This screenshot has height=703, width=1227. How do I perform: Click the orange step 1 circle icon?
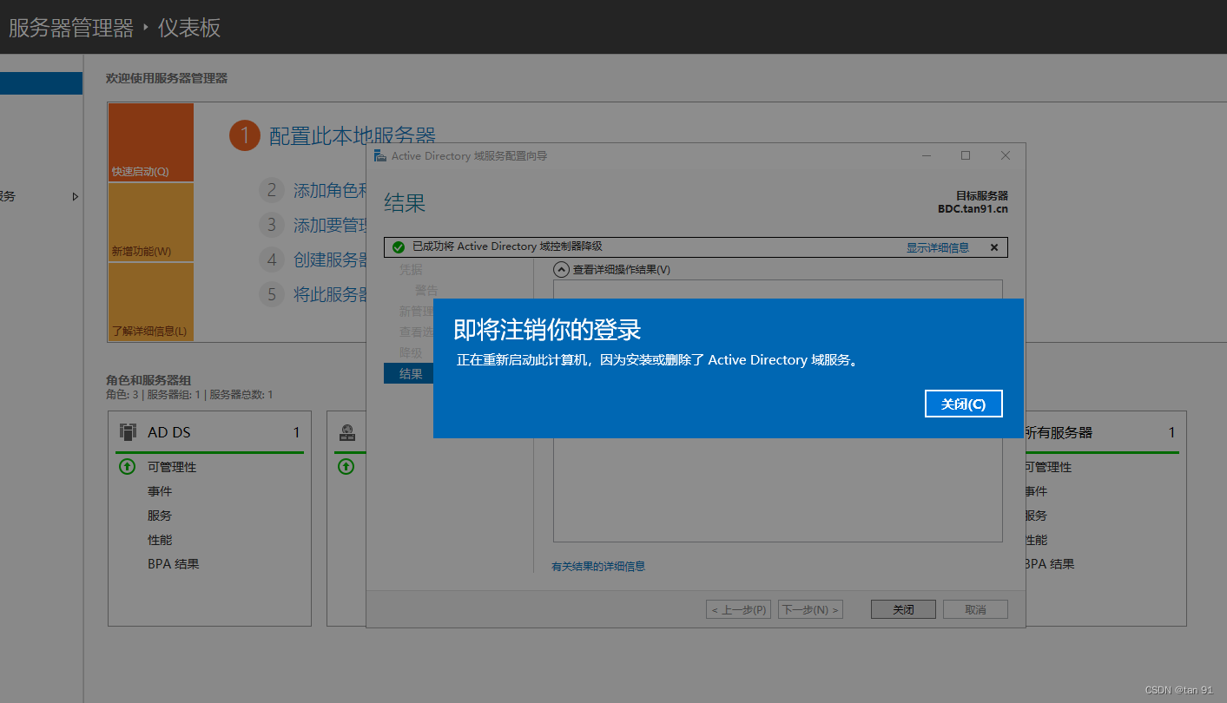tap(245, 135)
